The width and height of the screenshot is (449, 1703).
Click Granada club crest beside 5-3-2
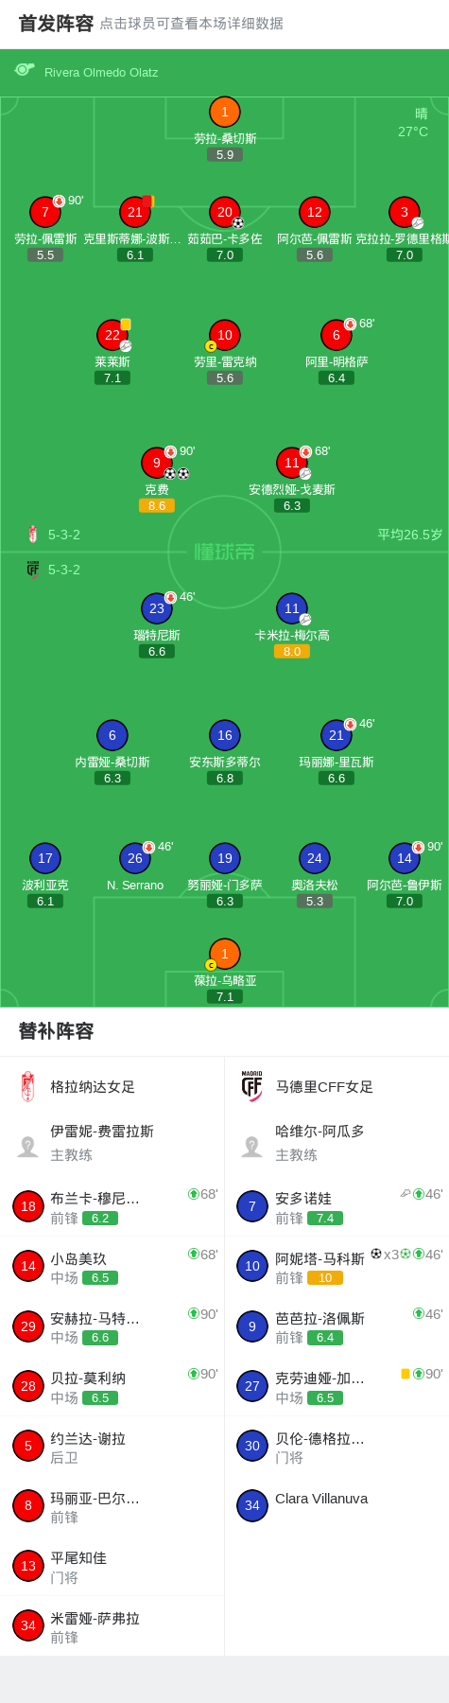[33, 535]
